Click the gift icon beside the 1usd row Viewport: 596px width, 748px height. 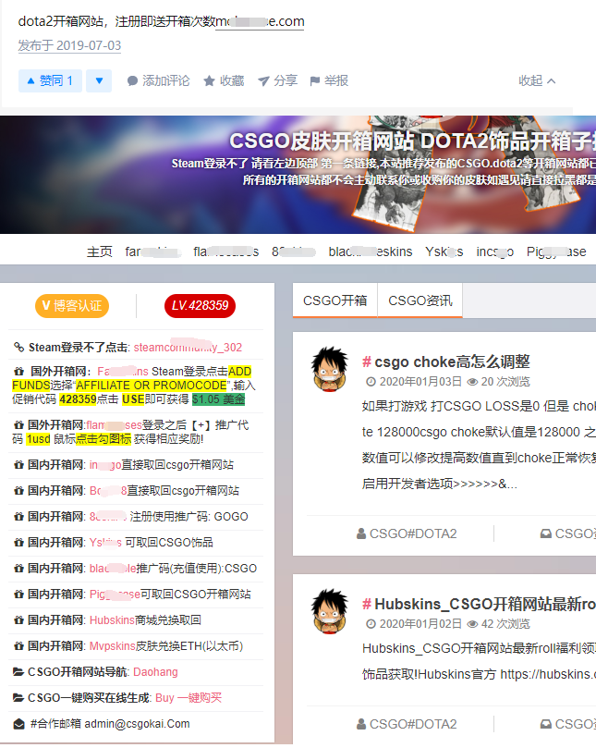tap(18, 424)
